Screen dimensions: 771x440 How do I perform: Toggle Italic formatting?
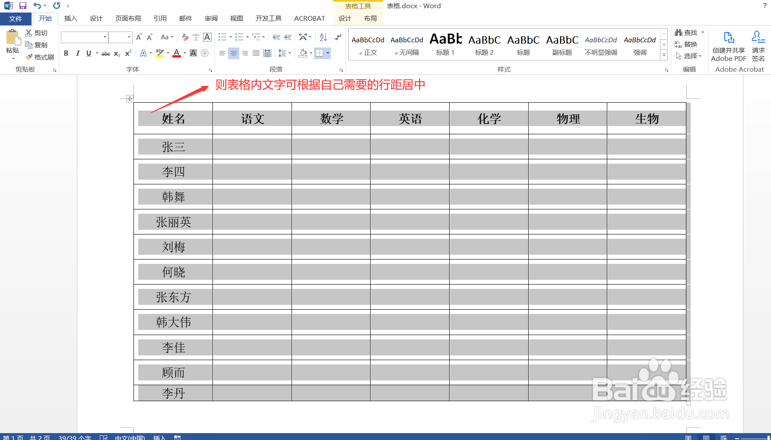[77, 53]
